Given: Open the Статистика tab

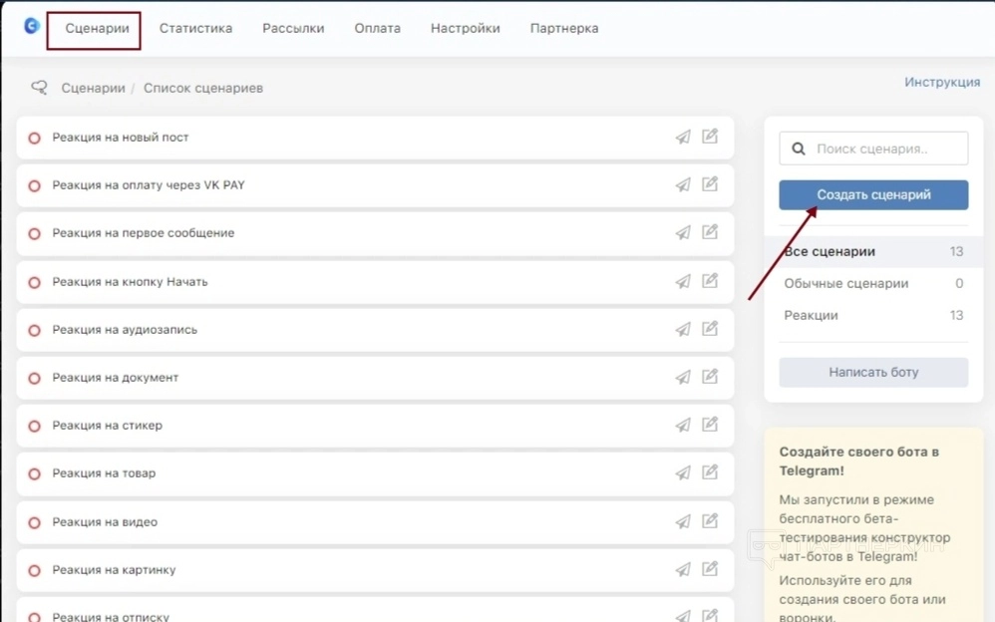Looking at the screenshot, I should (x=195, y=28).
